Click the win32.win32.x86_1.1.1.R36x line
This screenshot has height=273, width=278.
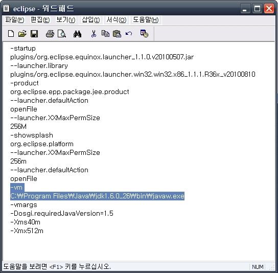[x=133, y=74]
